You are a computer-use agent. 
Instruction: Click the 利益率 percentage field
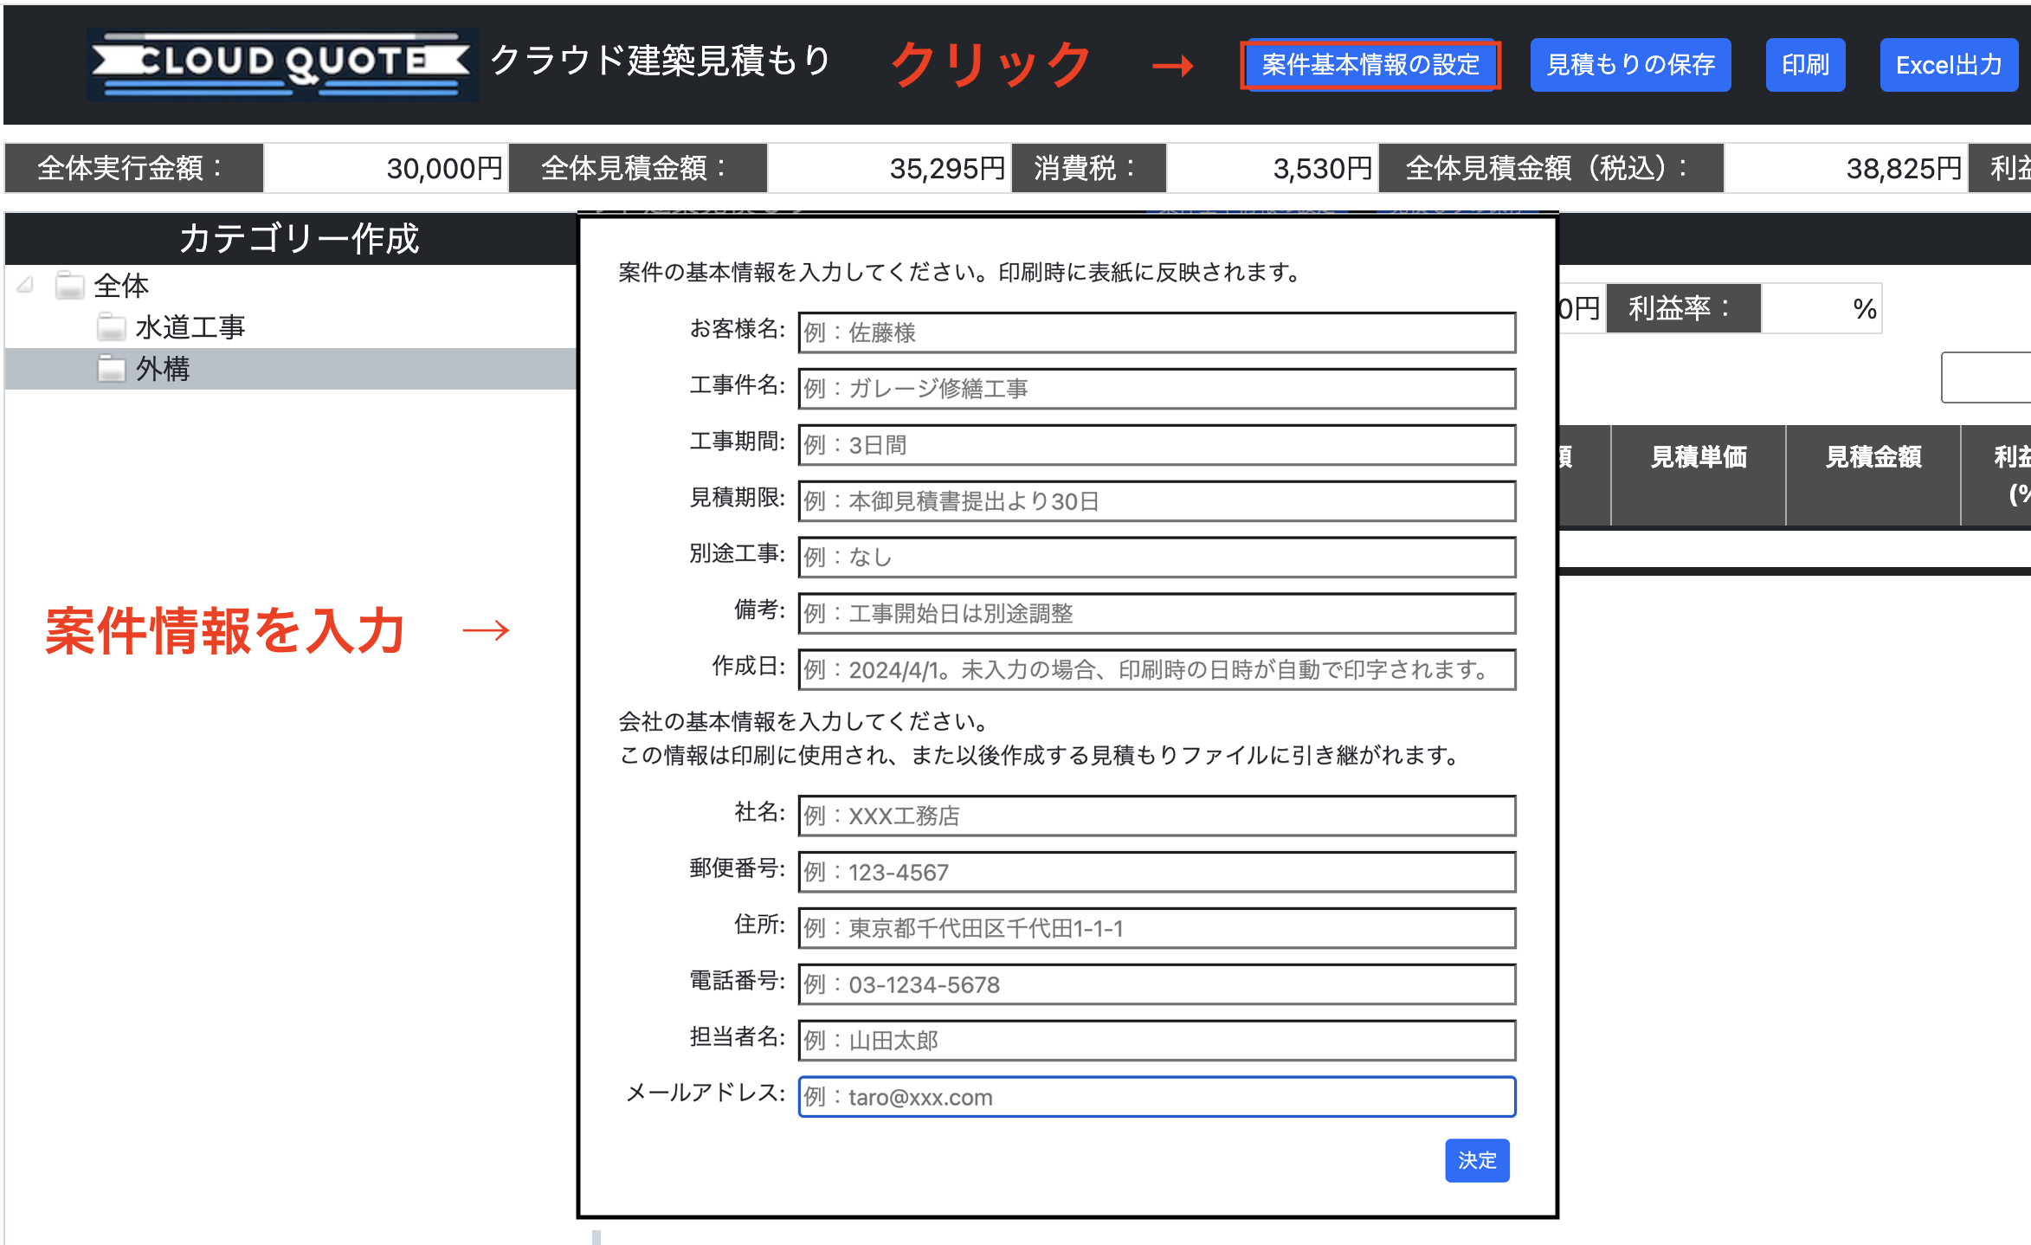[x=1821, y=308]
